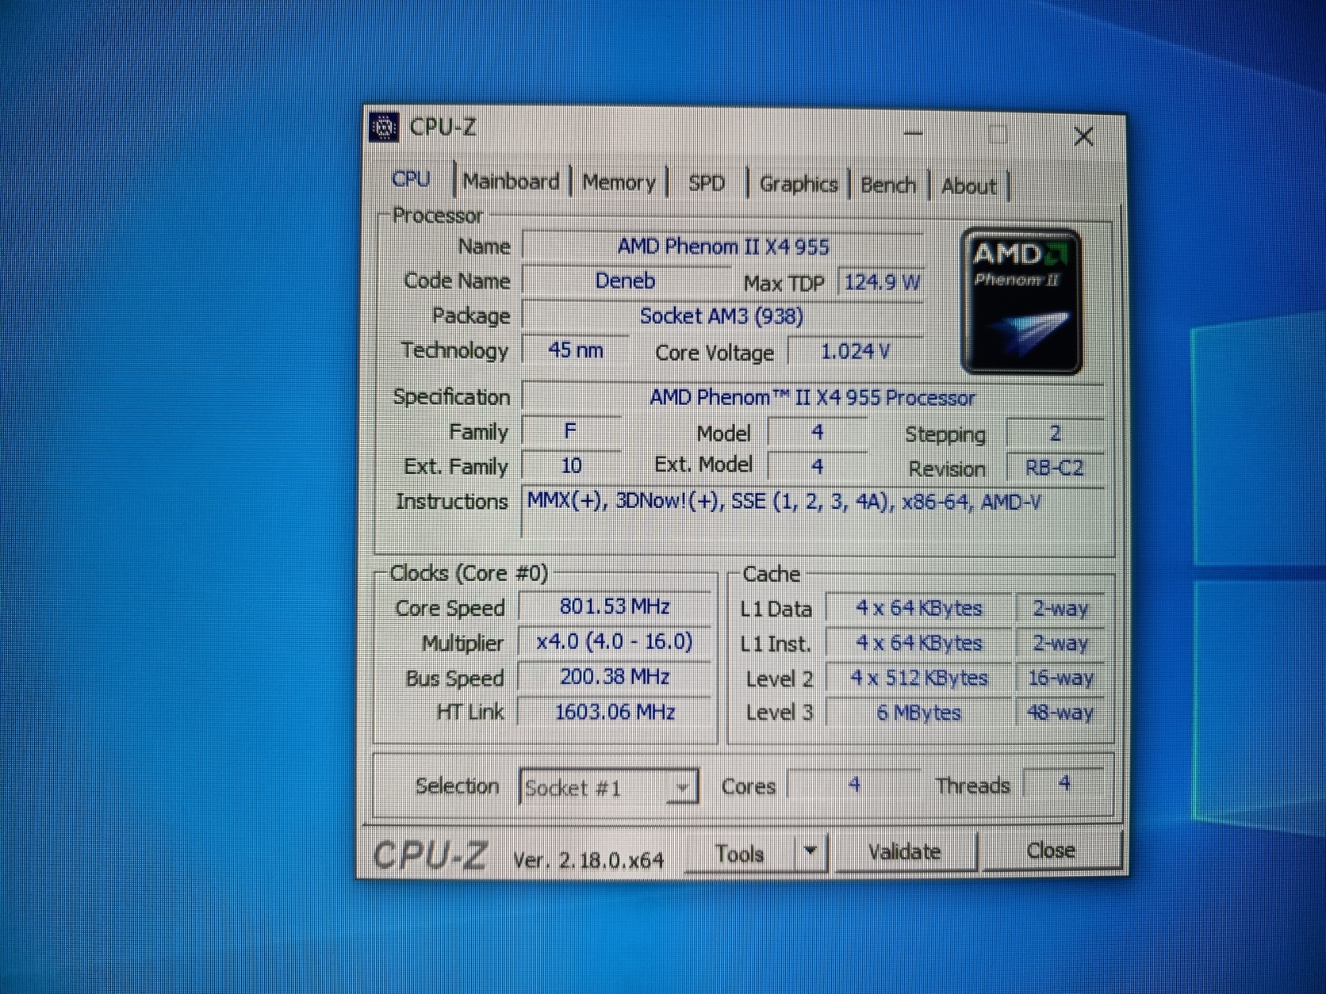This screenshot has width=1326, height=994.
Task: Open the Memory tab
Action: tap(619, 182)
